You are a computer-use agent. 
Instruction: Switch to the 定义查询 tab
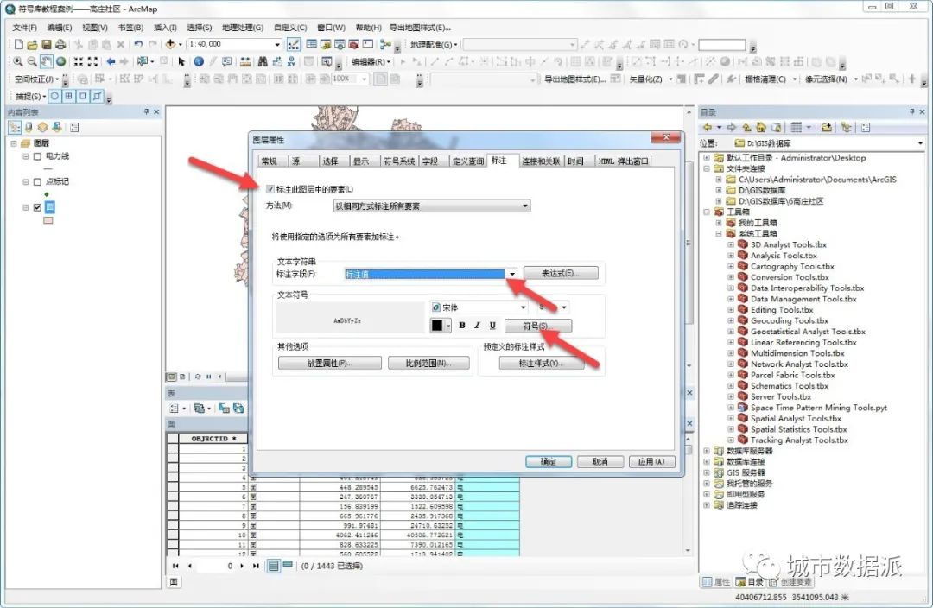click(467, 161)
